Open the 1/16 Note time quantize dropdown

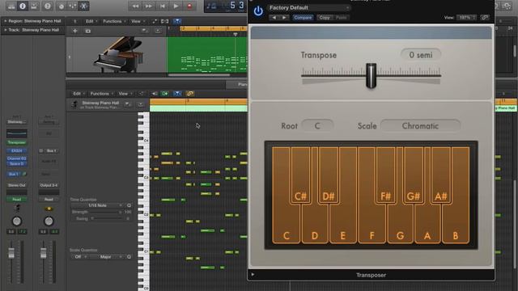(97, 205)
